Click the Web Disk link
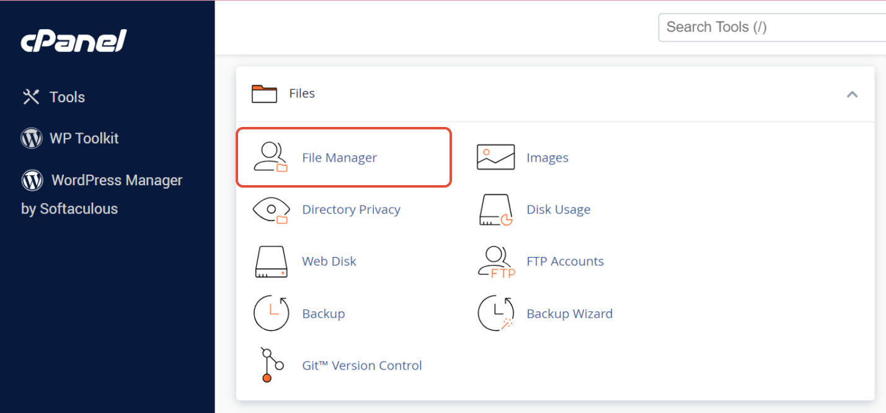The height and width of the screenshot is (413, 886). [x=329, y=261]
